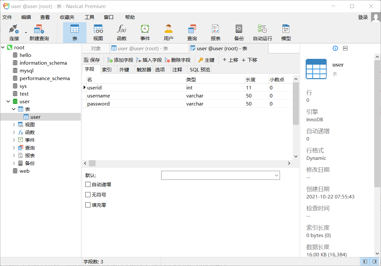Click 添加字段 to add a field
Image resolution: width=381 pixels, height=266 pixels.
click(120, 60)
